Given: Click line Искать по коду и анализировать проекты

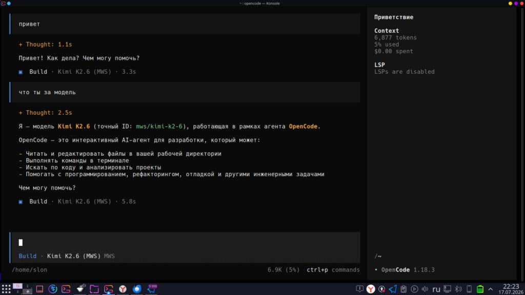Looking at the screenshot, I should pyautogui.click(x=90, y=167).
